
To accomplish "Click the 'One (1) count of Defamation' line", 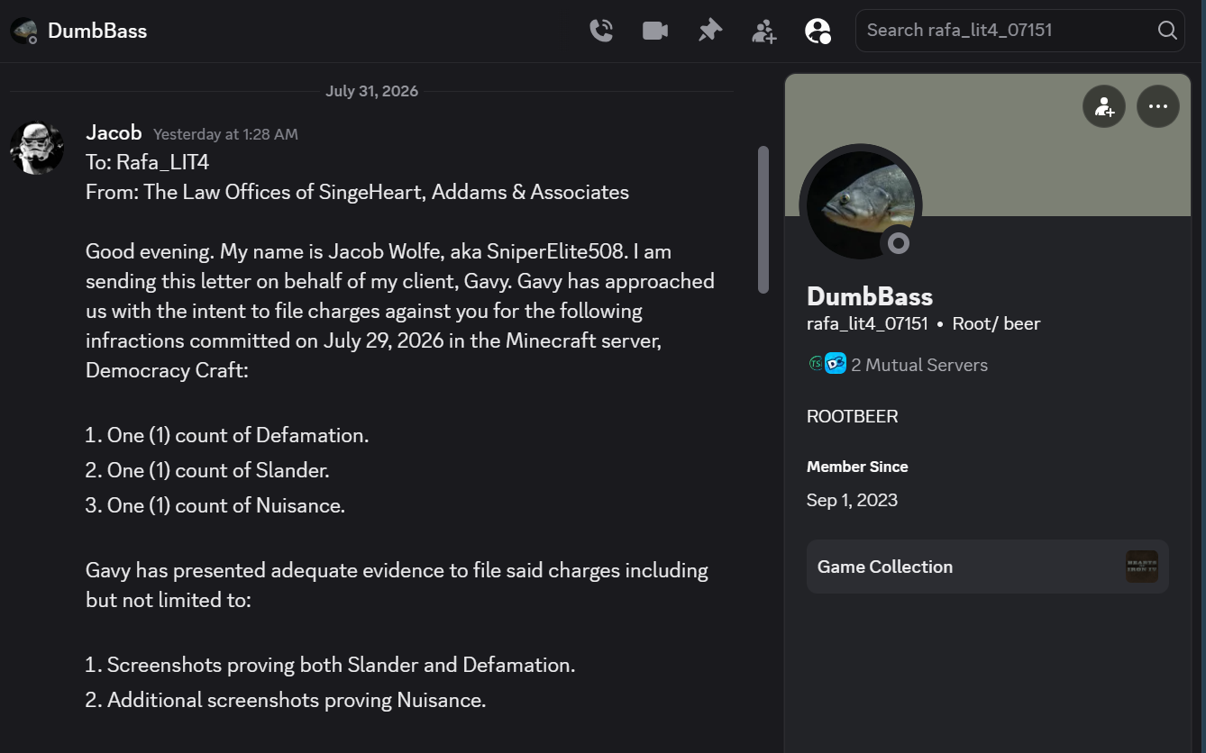I will (x=227, y=435).
